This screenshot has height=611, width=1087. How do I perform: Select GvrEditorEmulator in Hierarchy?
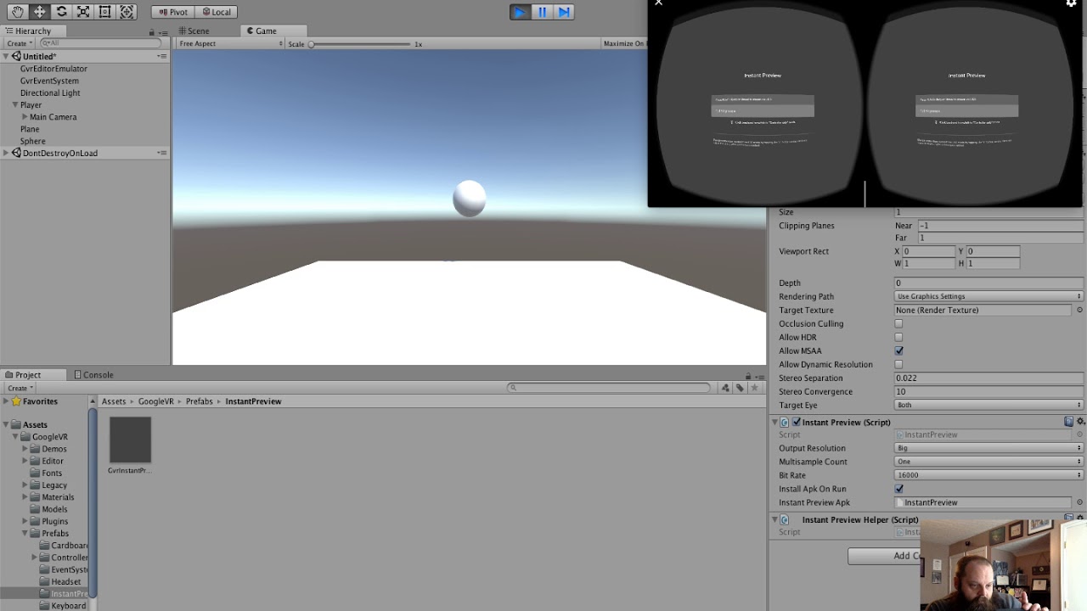pos(54,69)
